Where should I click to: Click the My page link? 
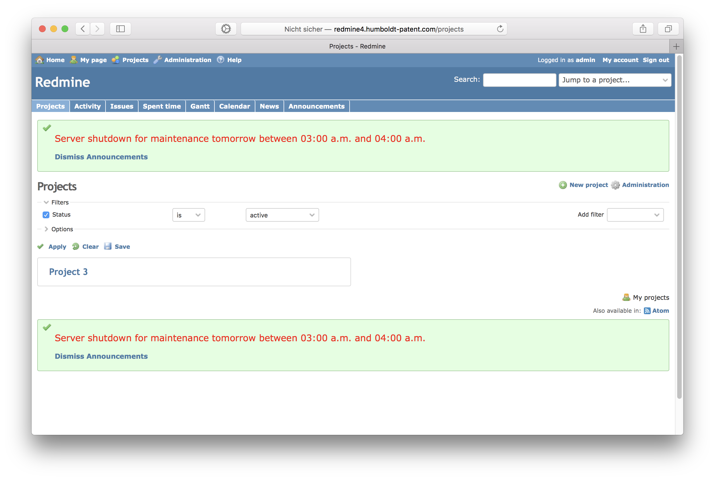93,60
